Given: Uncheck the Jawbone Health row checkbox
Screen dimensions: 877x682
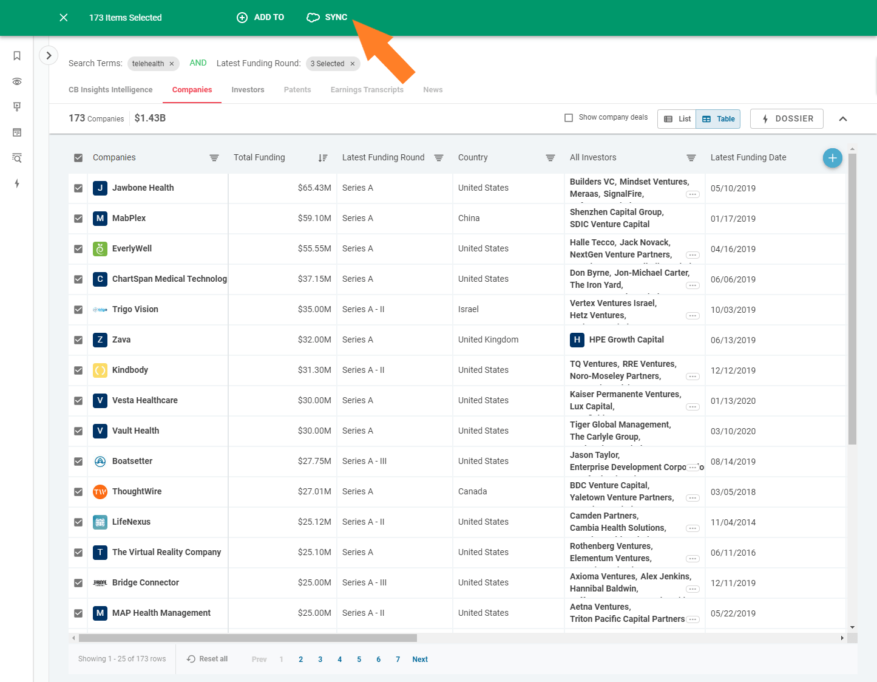Looking at the screenshot, I should (x=78, y=188).
